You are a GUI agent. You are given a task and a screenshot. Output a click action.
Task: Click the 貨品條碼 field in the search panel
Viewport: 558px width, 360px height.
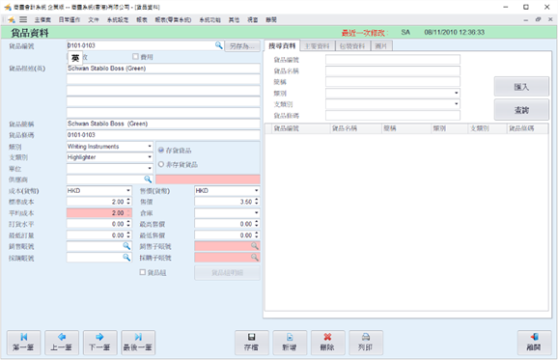tap(393, 115)
